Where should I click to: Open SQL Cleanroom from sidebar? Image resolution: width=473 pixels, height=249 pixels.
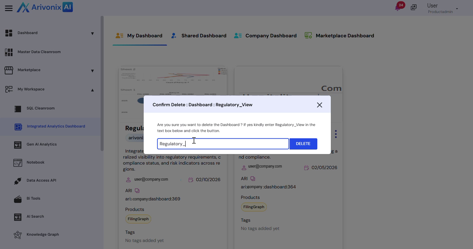tap(41, 108)
